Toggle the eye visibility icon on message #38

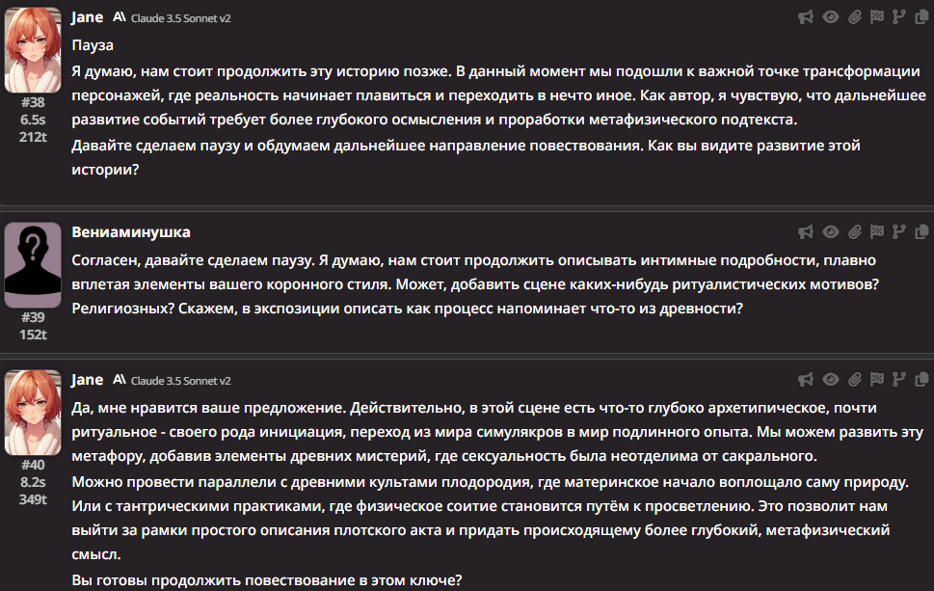click(x=830, y=17)
